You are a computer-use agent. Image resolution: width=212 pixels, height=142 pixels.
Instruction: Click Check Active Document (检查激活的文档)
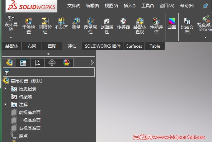(x=205, y=23)
